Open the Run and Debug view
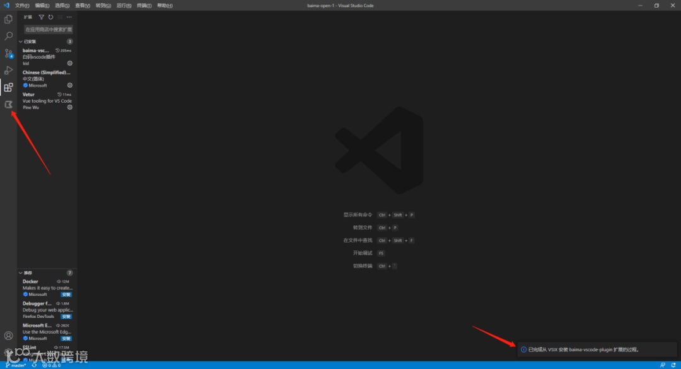 [8, 71]
